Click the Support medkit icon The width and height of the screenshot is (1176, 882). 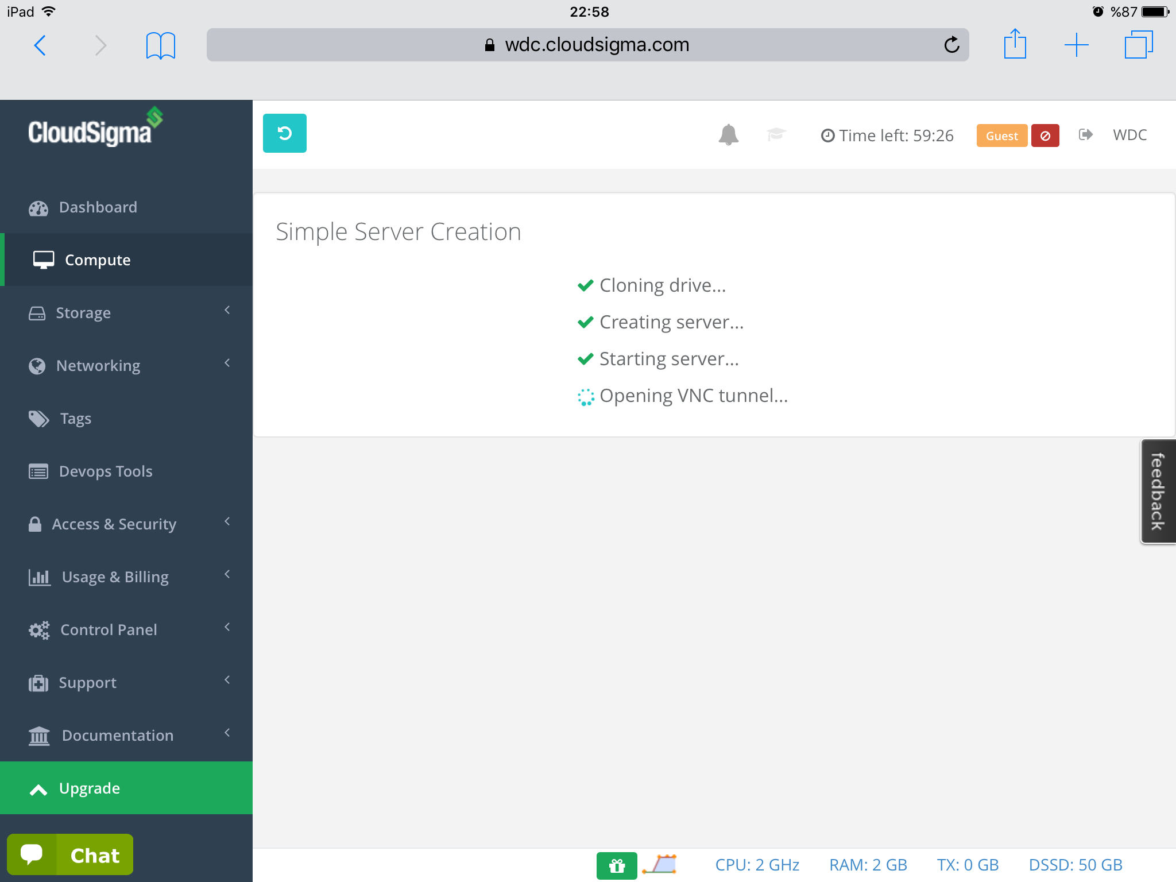[38, 683]
